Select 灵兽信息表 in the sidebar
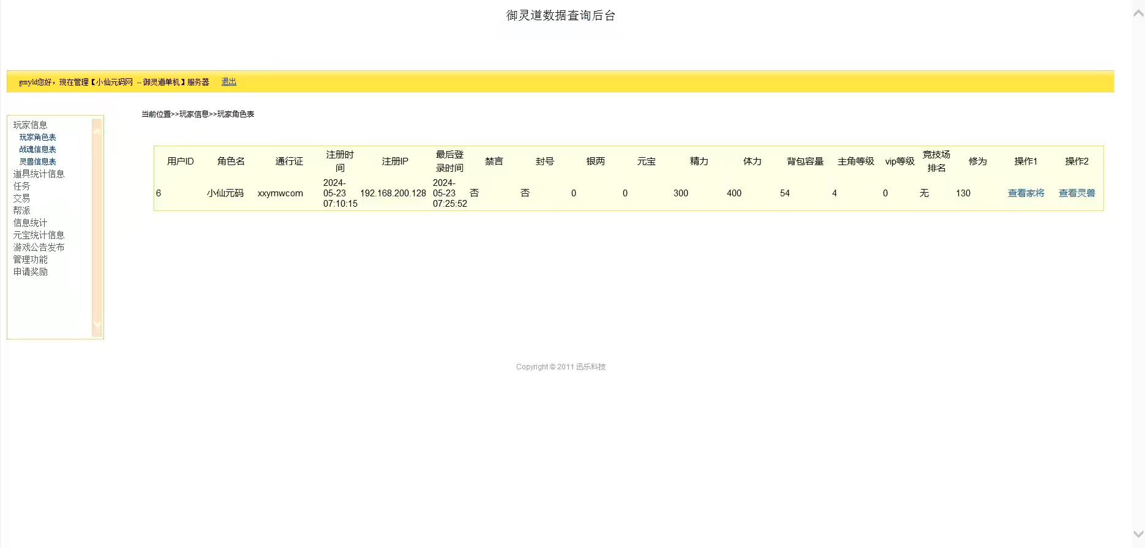Viewport: 1145px width, 548px height. point(37,161)
